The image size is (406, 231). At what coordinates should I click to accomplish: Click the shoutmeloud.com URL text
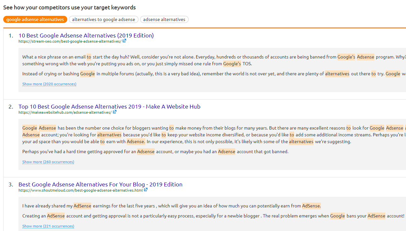click(x=81, y=190)
